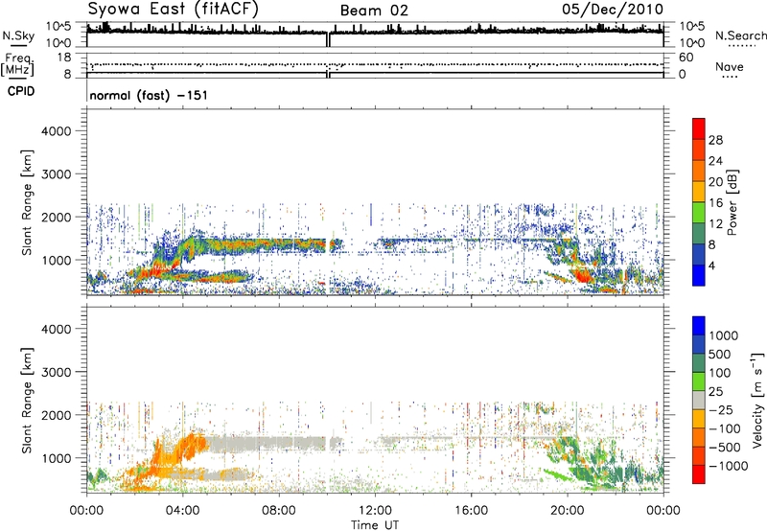The width and height of the screenshot is (767, 531).
Task: Click the '28' power colorbar value
Action: [715, 140]
